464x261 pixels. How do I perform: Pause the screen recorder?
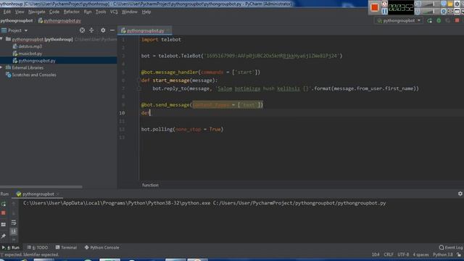coord(384,12)
